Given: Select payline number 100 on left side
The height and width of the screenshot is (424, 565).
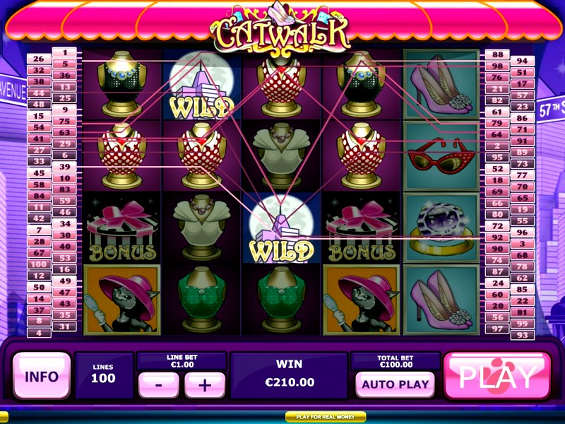Looking at the screenshot, I should 39,264.
